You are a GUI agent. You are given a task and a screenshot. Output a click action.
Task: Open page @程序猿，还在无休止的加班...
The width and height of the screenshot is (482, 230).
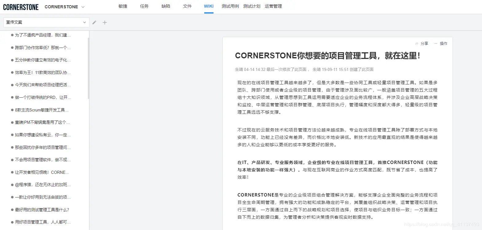[x=43, y=185]
